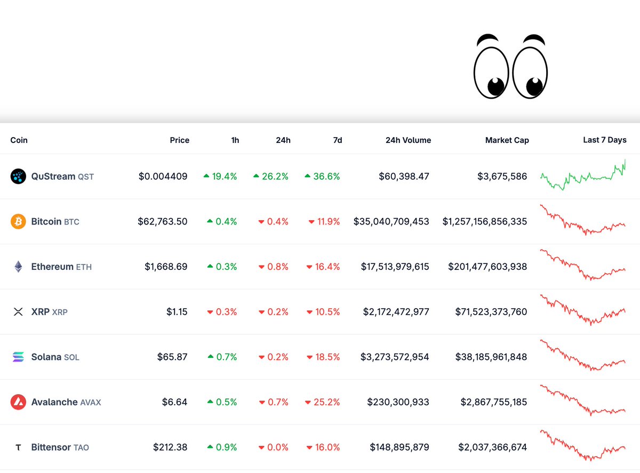640x473 pixels.
Task: Open the XRP coin name link
Action: (49, 312)
